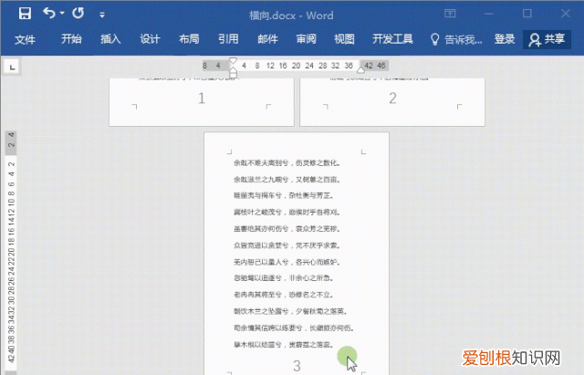Switch to the 开始 tab

pos(71,39)
